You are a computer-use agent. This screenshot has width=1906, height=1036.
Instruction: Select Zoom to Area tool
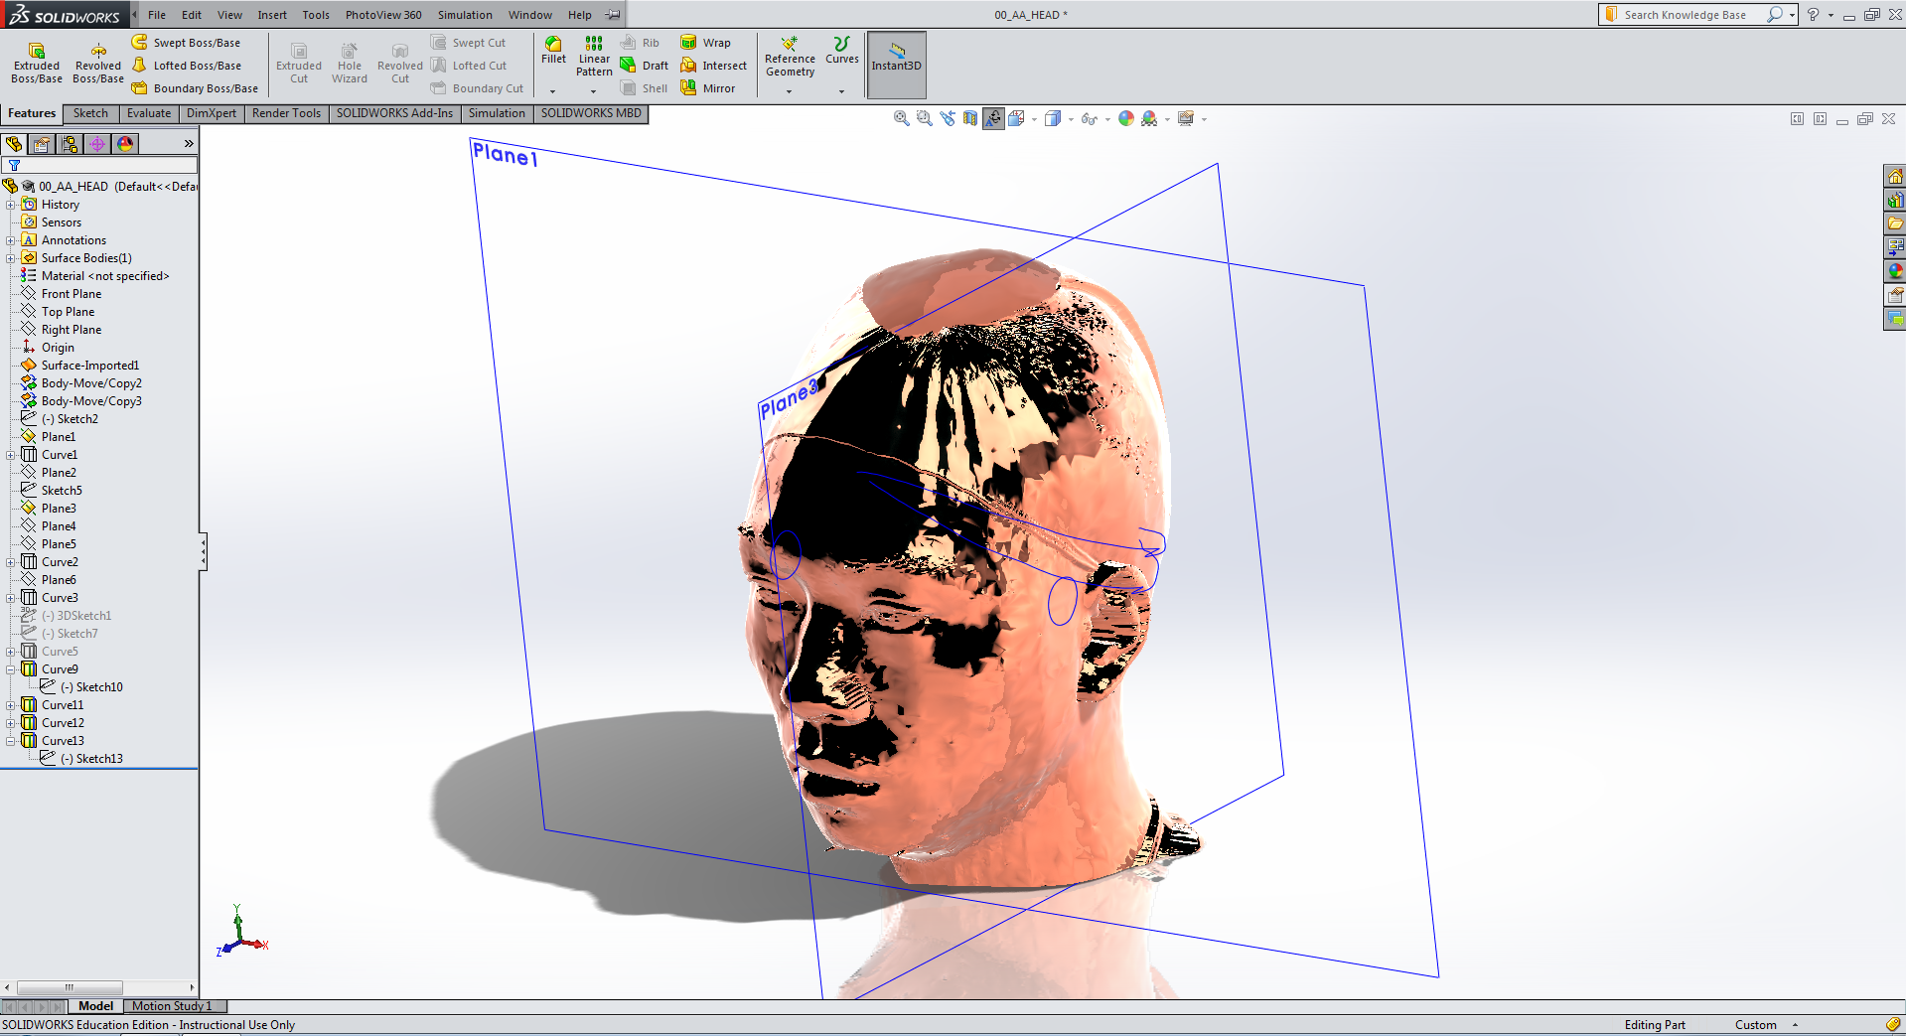coord(925,118)
